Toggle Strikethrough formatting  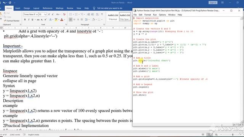[38, 19]
